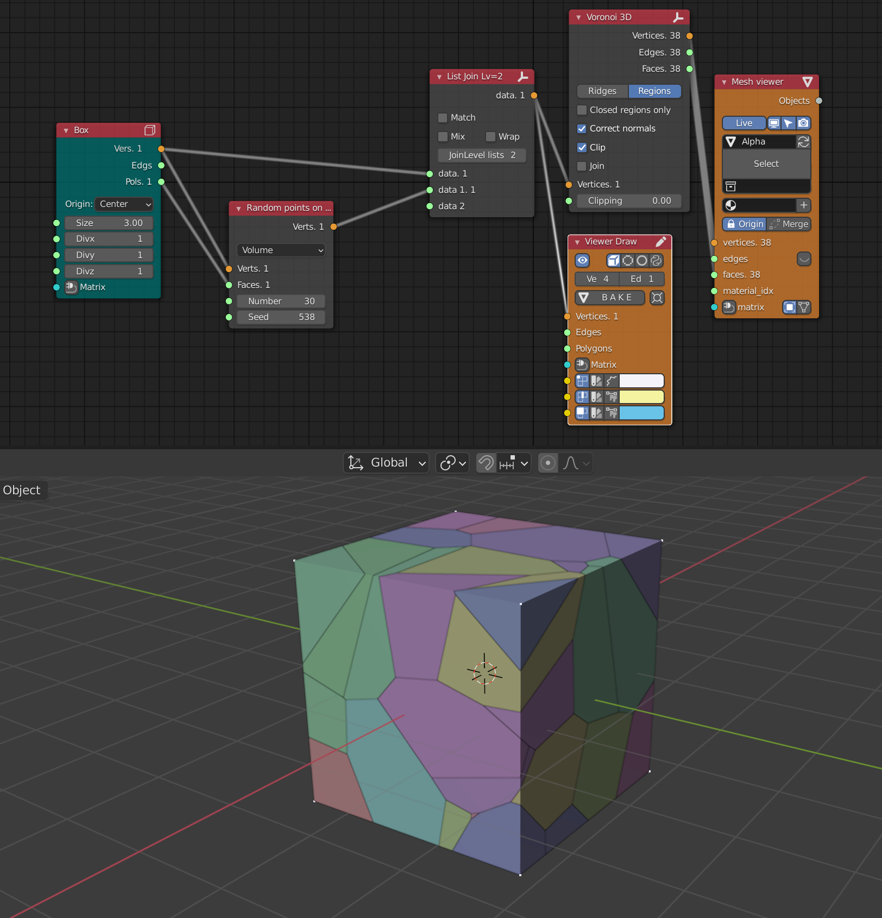Open the Object mode menu in the viewport
Viewport: 882px width, 918px height.
click(22, 490)
